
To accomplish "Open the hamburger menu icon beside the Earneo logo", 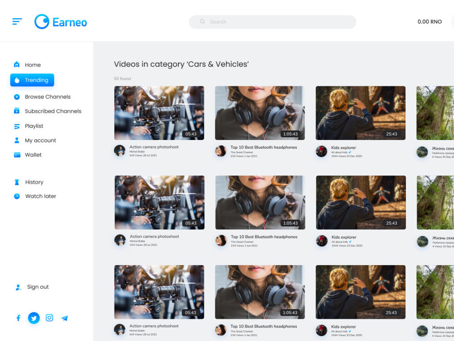I will point(17,21).
